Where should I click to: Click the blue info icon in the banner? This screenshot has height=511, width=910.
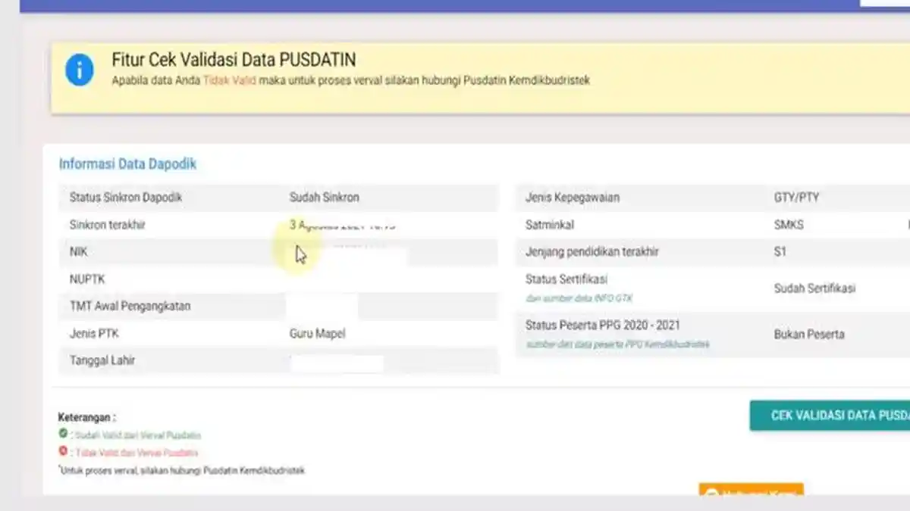[x=79, y=70]
